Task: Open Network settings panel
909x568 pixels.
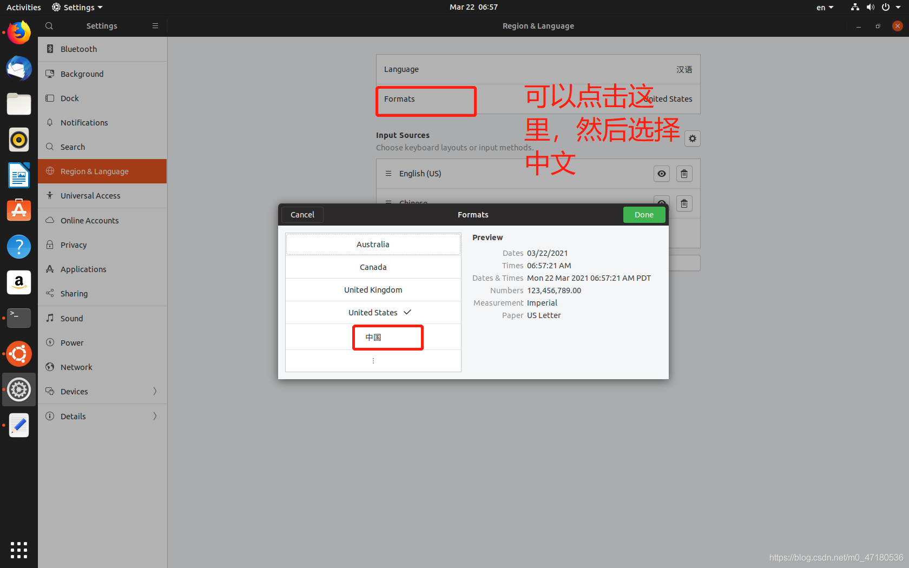Action: tap(102, 367)
